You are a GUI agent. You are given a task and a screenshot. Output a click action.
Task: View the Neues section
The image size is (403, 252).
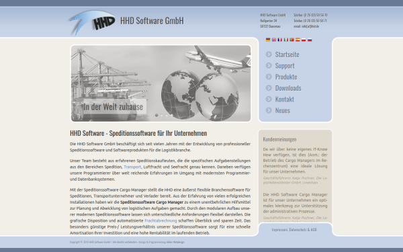click(x=283, y=111)
